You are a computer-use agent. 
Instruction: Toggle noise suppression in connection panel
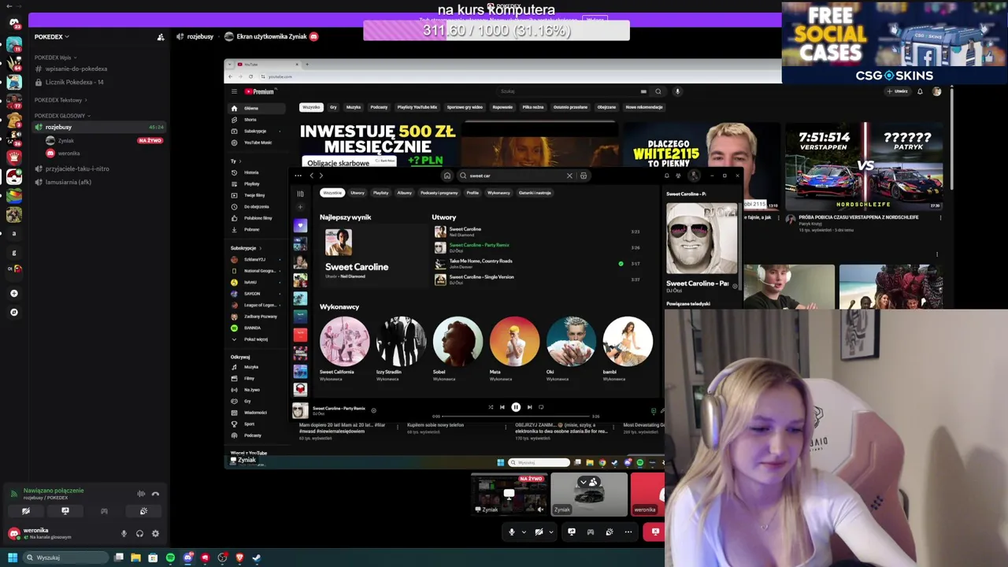pos(141,494)
